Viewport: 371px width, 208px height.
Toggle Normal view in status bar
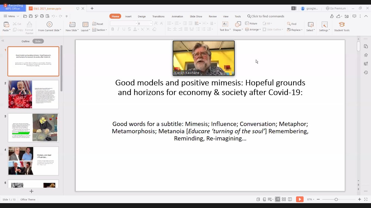[278, 199]
